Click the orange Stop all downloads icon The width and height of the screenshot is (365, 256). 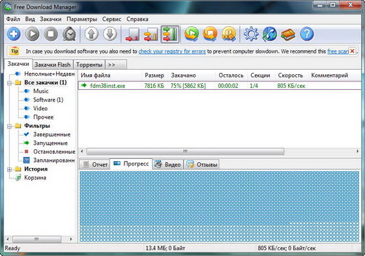pos(210,35)
